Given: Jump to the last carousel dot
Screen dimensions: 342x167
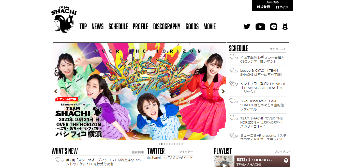Looking at the screenshot, I should click(182, 144).
